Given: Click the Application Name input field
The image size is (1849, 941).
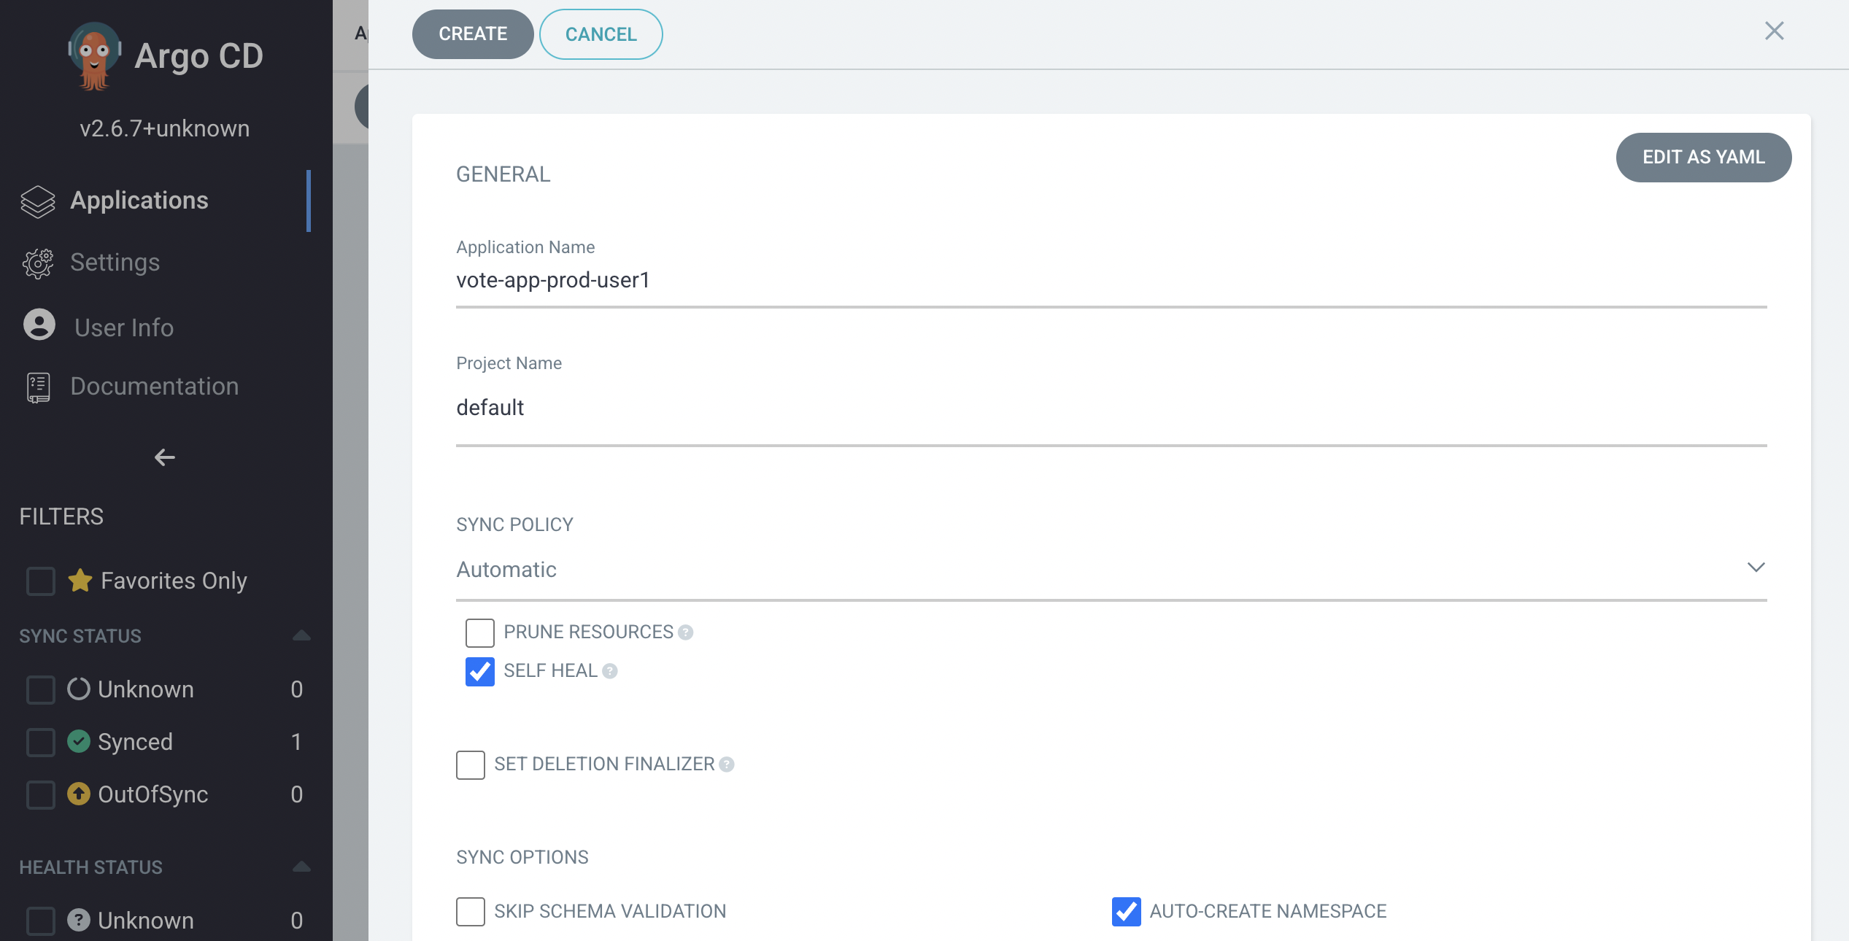Looking at the screenshot, I should point(1111,281).
